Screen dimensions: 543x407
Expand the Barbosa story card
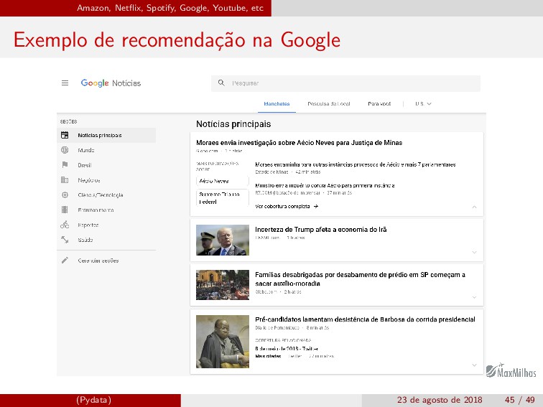pos(475,365)
